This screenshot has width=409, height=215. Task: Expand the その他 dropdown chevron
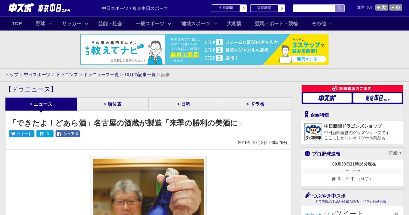point(331,24)
